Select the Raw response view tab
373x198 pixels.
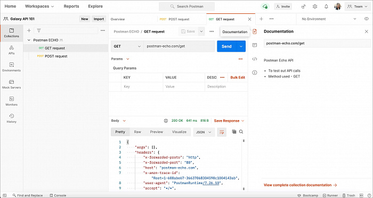[137, 132]
